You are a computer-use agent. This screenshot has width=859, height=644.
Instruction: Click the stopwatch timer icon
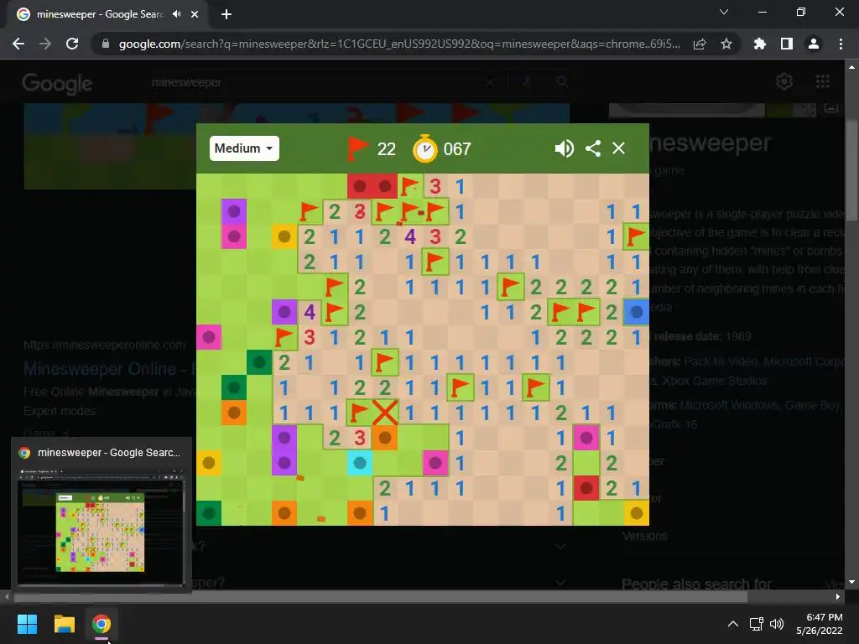(x=425, y=149)
